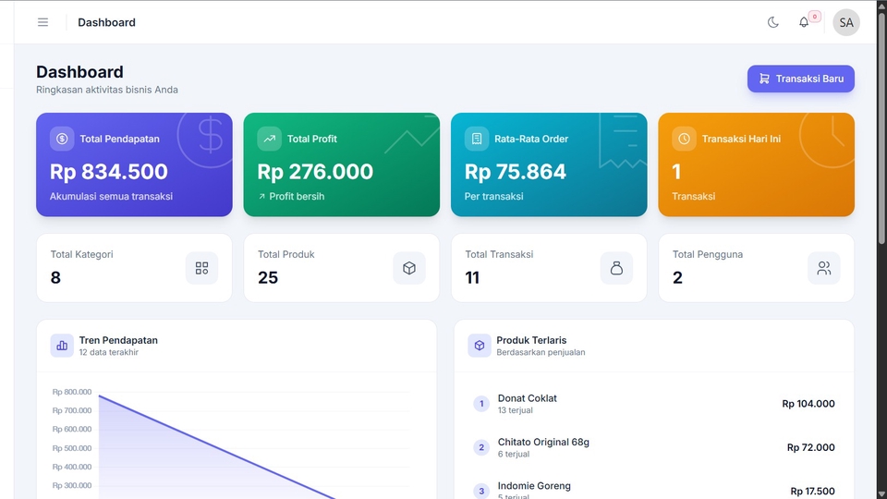
Task: Open the Total Profit card
Action: point(342,164)
